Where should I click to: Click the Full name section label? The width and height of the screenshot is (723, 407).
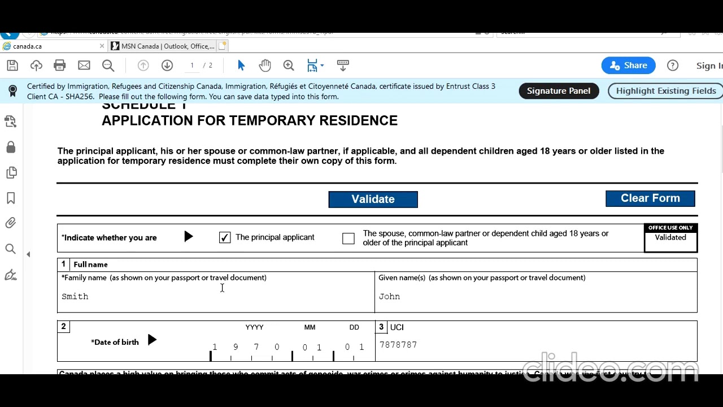pyautogui.click(x=90, y=265)
